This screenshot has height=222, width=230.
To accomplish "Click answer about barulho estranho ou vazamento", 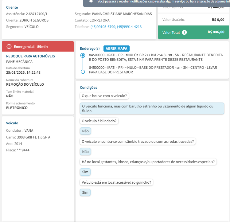I will pyautogui.click(x=152, y=108).
